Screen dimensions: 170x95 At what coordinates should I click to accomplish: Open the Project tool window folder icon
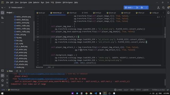2,13
